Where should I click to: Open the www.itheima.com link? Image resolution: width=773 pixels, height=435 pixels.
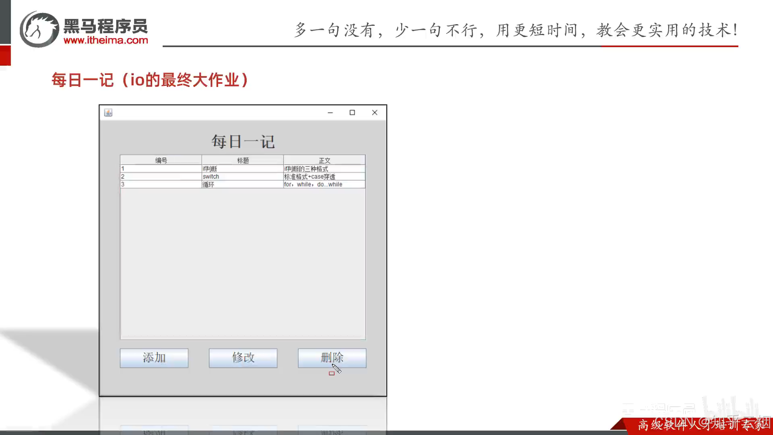tap(105, 40)
